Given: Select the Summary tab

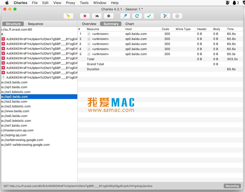Looking at the screenshot, I should point(111,24).
